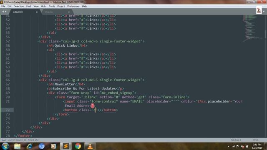The height and width of the screenshot is (150, 267).
Task: Toggle side panel switcher in status bar
Action: pos(4,140)
